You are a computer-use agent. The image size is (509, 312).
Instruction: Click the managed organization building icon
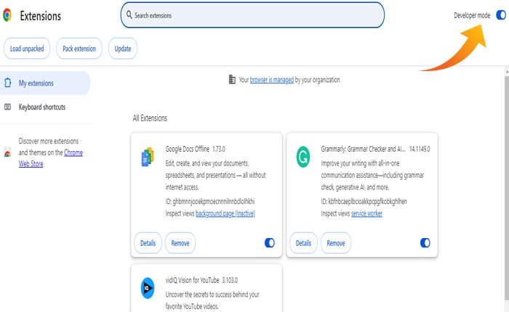coord(232,80)
